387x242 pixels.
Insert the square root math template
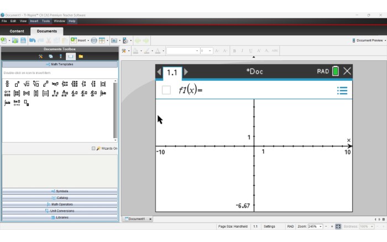click(x=27, y=84)
